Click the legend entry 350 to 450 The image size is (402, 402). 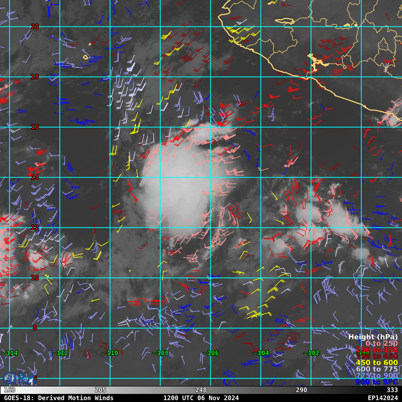pyautogui.click(x=377, y=356)
